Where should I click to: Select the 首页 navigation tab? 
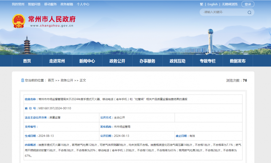27,61
